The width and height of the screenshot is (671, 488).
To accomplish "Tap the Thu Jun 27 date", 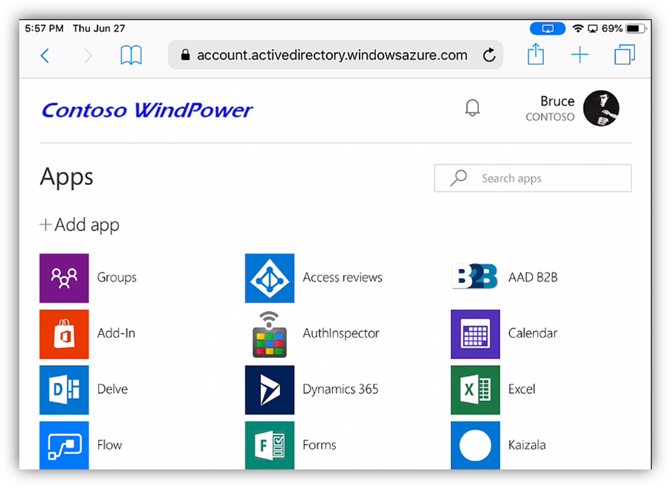I will click(99, 29).
